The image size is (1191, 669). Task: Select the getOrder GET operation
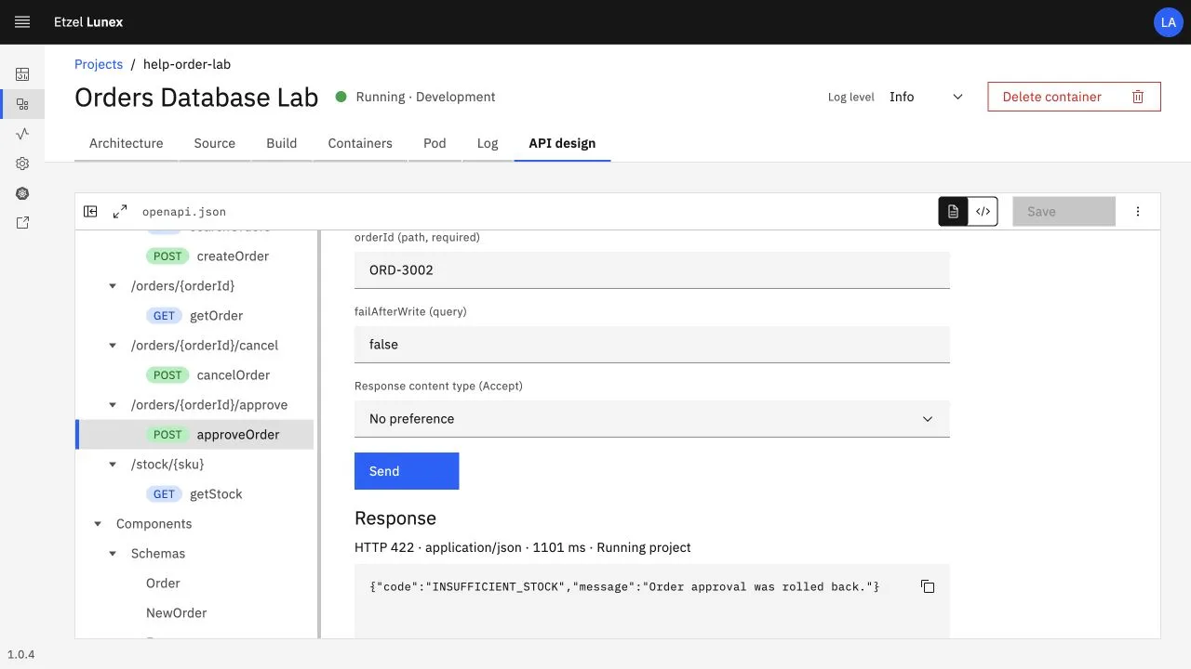coord(194,316)
